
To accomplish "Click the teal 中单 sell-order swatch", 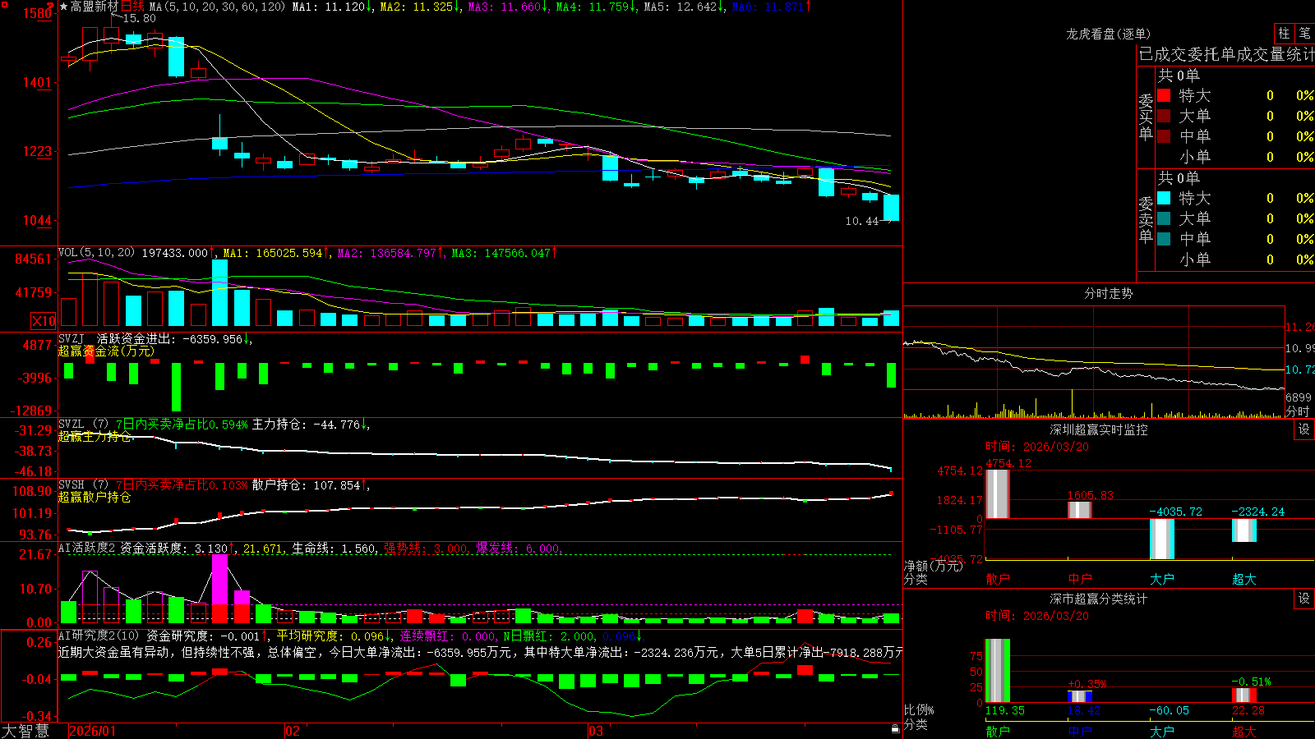I will click(x=1164, y=238).
